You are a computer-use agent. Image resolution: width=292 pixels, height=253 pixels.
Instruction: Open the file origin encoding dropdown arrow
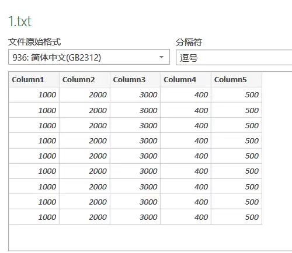(161, 57)
